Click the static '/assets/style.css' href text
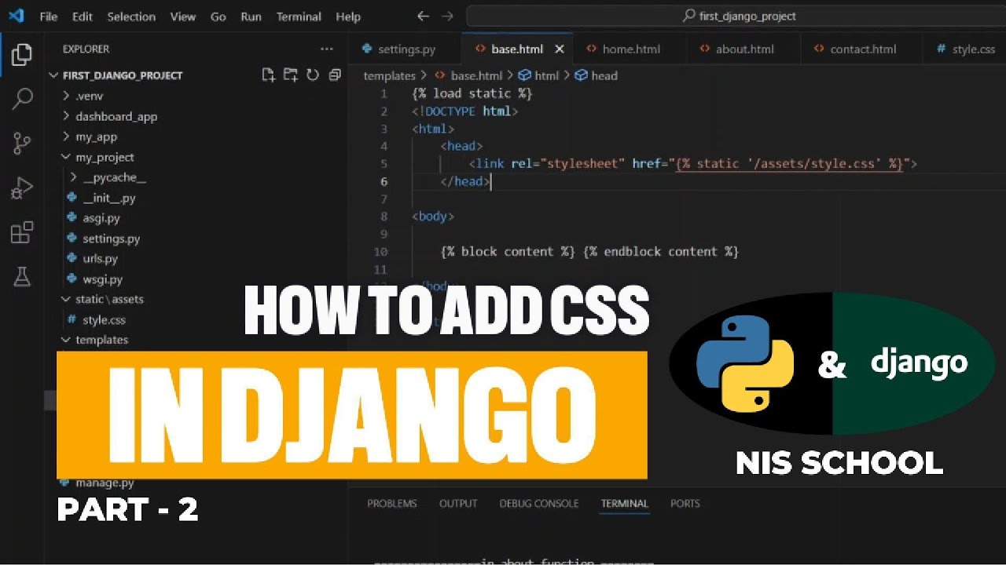The height and width of the screenshot is (565, 1006). click(x=789, y=163)
